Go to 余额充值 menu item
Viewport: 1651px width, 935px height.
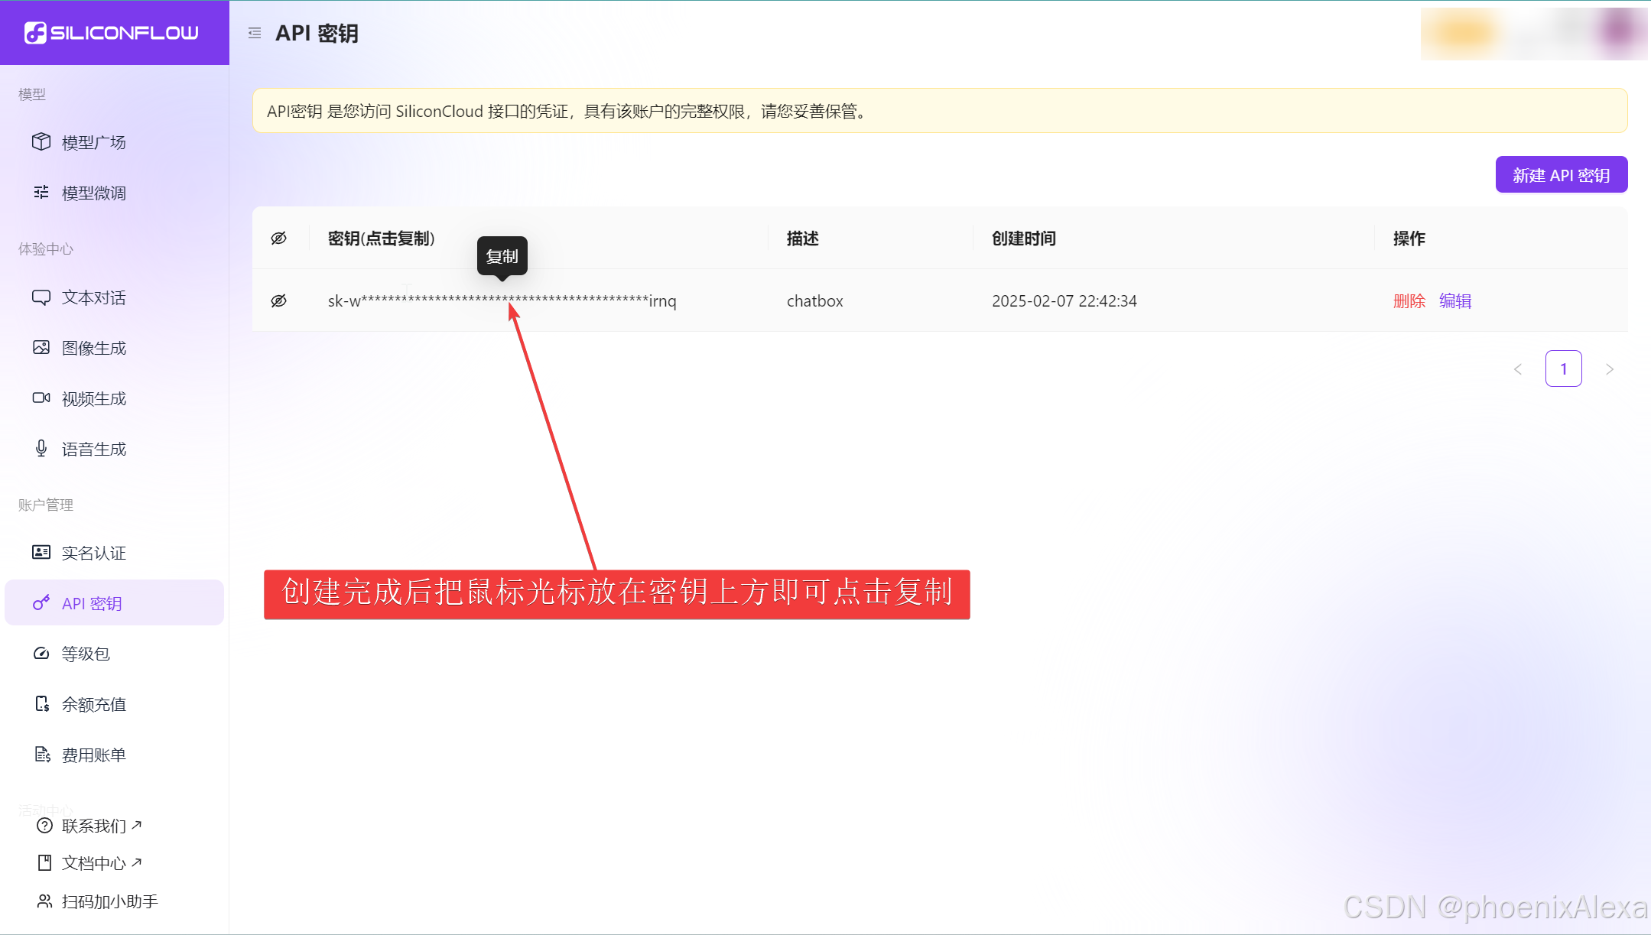point(93,704)
